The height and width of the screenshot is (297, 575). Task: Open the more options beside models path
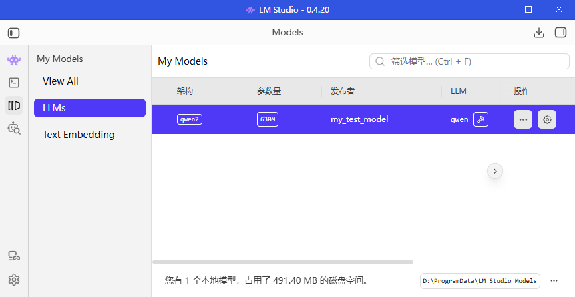[x=554, y=281]
